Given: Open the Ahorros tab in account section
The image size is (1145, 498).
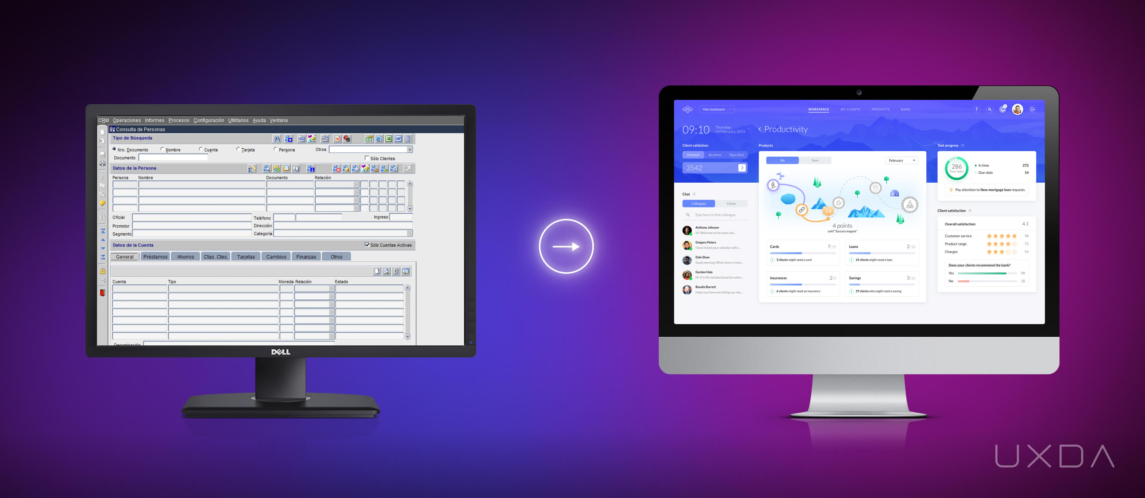Looking at the screenshot, I should click(189, 257).
